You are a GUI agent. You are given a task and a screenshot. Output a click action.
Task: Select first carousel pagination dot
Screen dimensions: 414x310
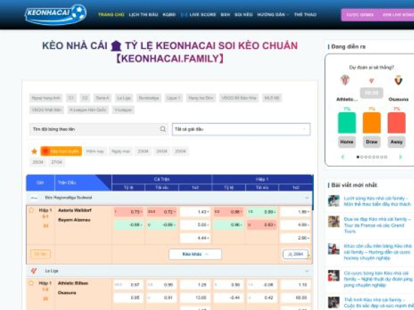click(358, 157)
